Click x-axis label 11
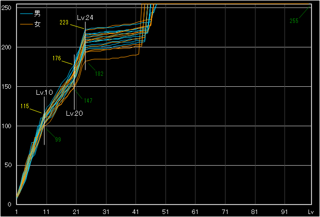Screen dimensions: 320x217 pos(46,212)
